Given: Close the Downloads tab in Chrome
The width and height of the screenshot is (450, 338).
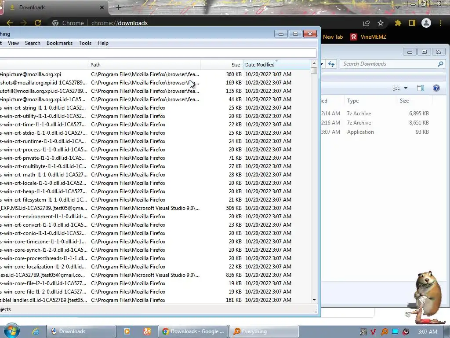Looking at the screenshot, I should (102, 7).
